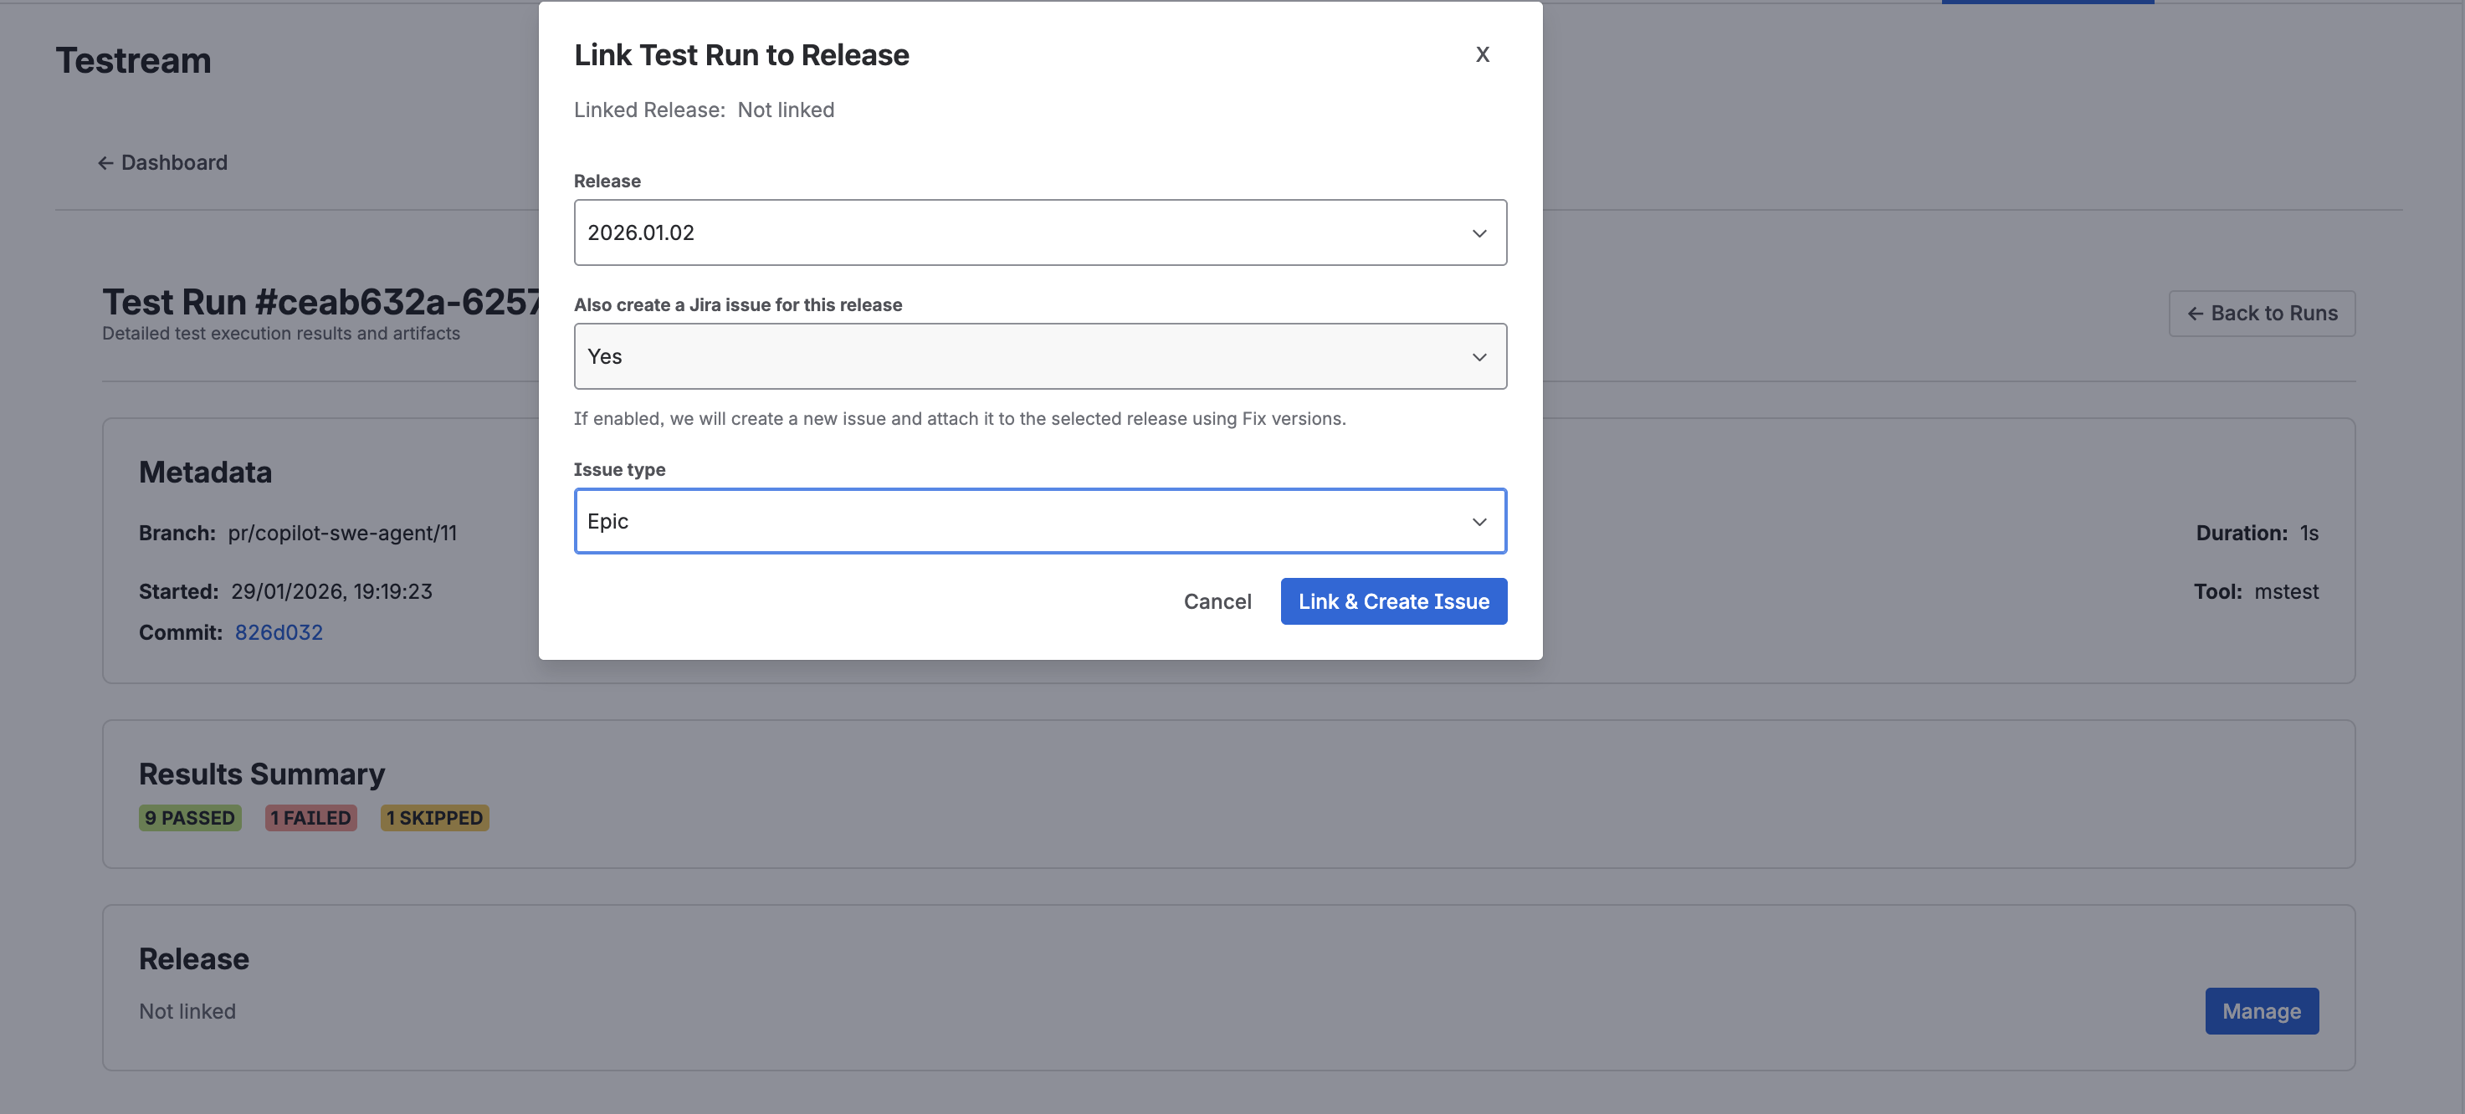The width and height of the screenshot is (2465, 1114).
Task: Open the Release version dropdown showing 2026.01.02
Action: pos(1040,233)
